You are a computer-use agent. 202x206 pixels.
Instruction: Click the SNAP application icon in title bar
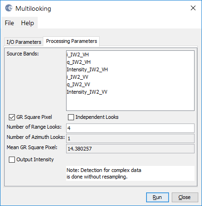[x=8, y=8]
